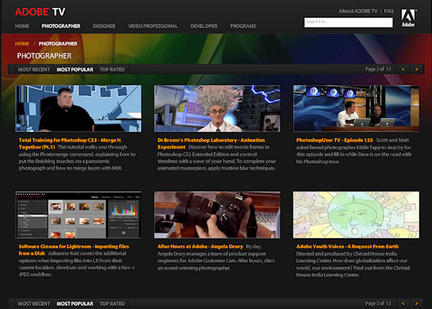Open Adobe Youth Voices video thumbnail
Screen dimensions: 432x309
coord(356,215)
